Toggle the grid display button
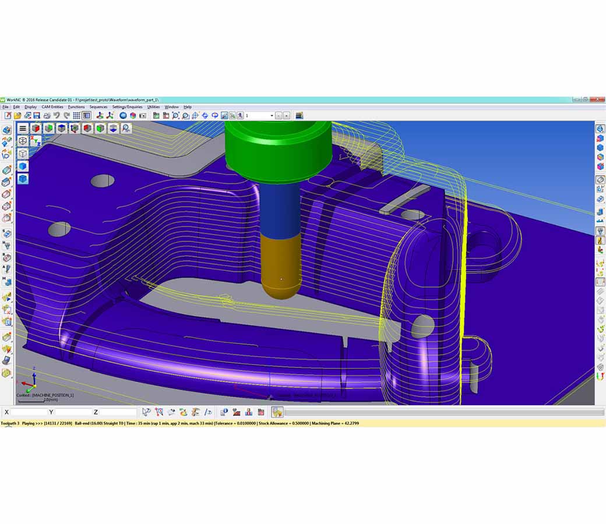The image size is (606, 524). pos(76,116)
